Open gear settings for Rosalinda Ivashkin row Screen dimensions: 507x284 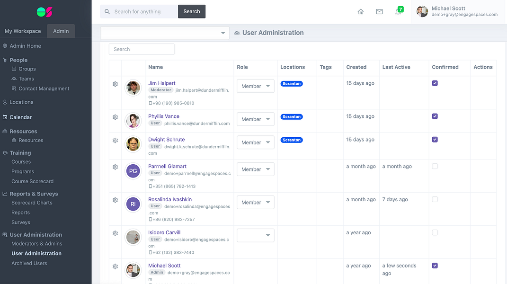click(x=115, y=200)
